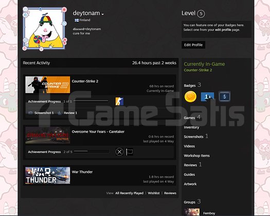Viewport: 270px width, 216px height.
Task: Open the Screenshot 1 camera icon
Action: pos(30,113)
